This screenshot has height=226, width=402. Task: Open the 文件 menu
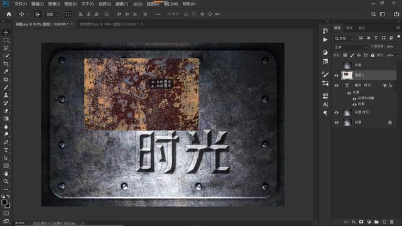(x=21, y=4)
